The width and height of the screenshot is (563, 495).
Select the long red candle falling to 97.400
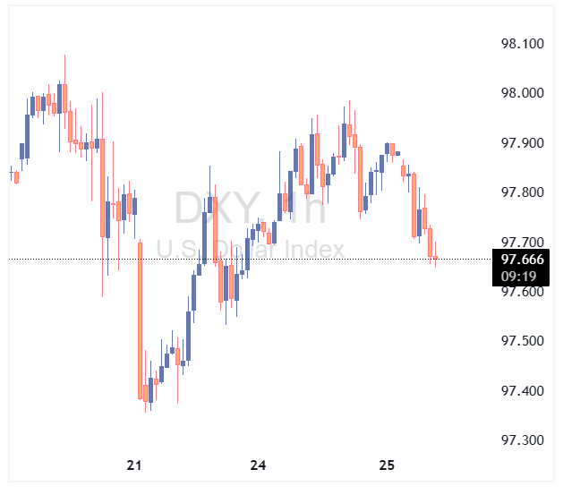(141, 319)
